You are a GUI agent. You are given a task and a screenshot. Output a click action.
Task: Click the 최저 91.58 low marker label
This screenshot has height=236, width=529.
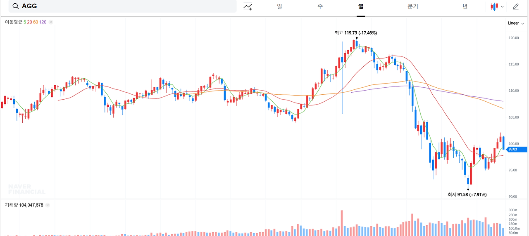[x=467, y=194]
